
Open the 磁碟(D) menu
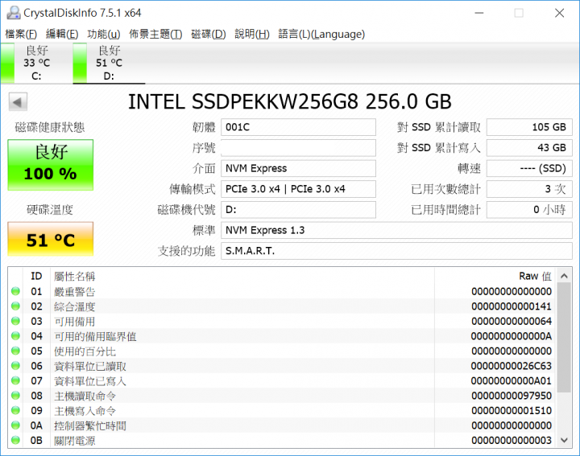[x=209, y=34]
